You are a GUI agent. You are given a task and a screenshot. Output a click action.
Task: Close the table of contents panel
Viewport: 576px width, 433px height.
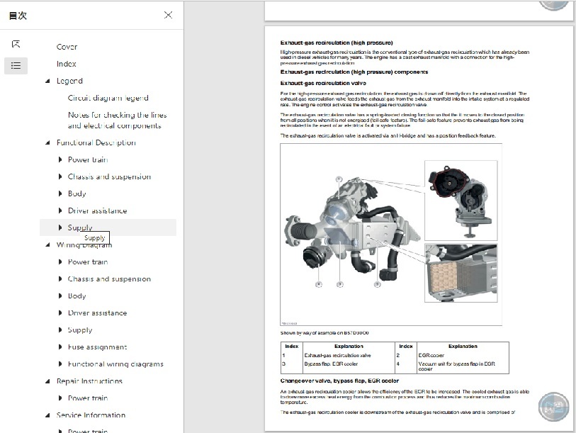tap(168, 15)
